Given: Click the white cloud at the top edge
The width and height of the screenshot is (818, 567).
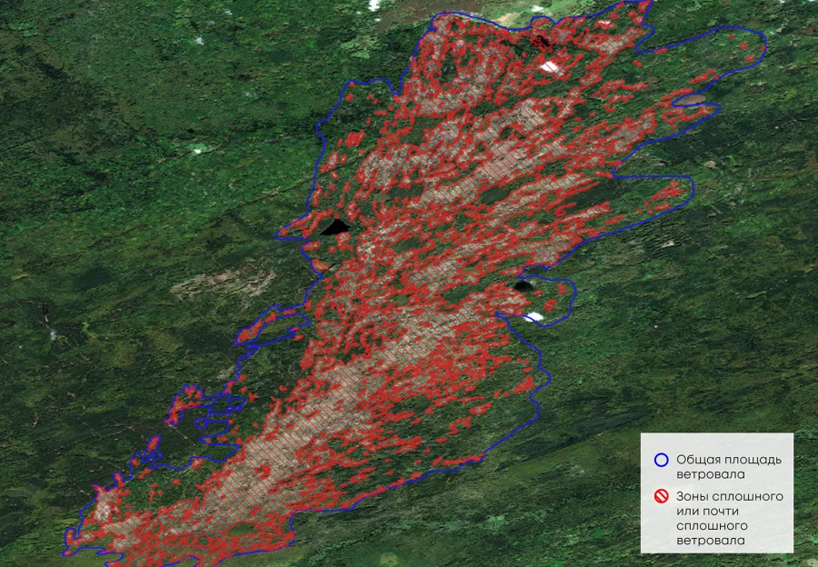Looking at the screenshot, I should [x=374, y=5].
